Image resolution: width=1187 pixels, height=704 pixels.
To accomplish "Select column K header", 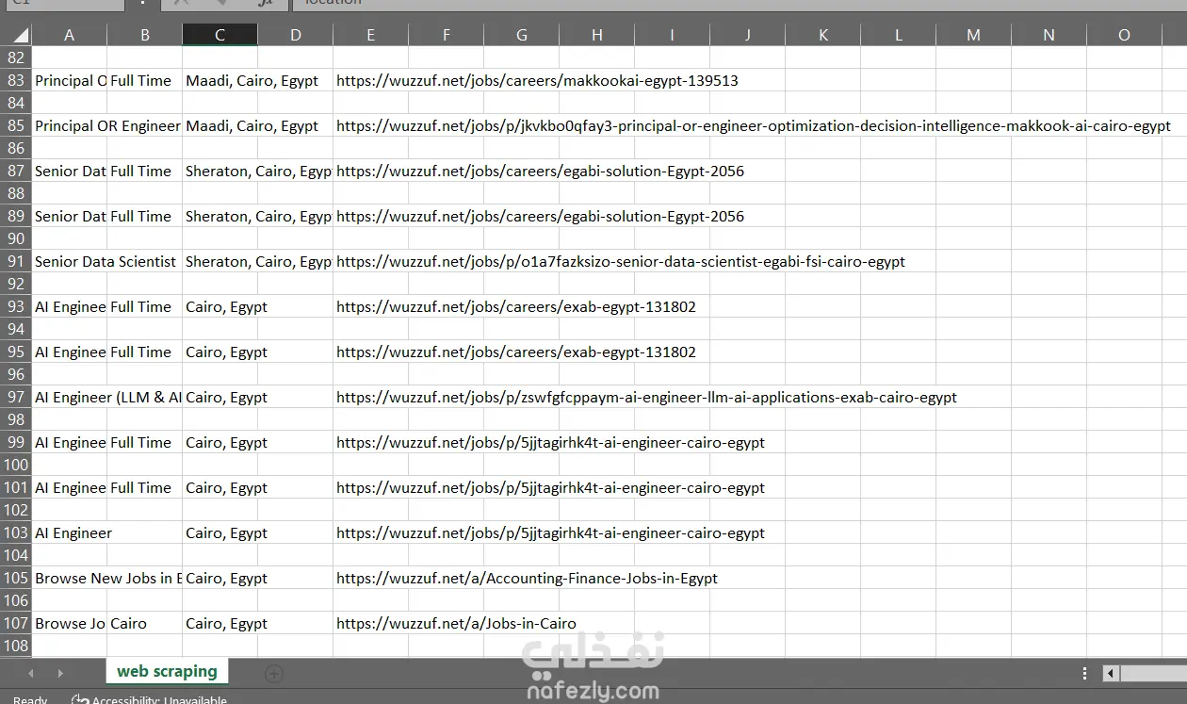I will click(x=822, y=35).
